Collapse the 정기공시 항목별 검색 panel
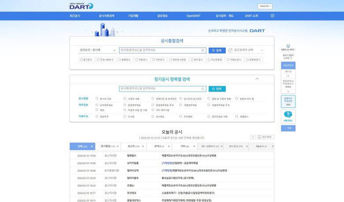 257,79
